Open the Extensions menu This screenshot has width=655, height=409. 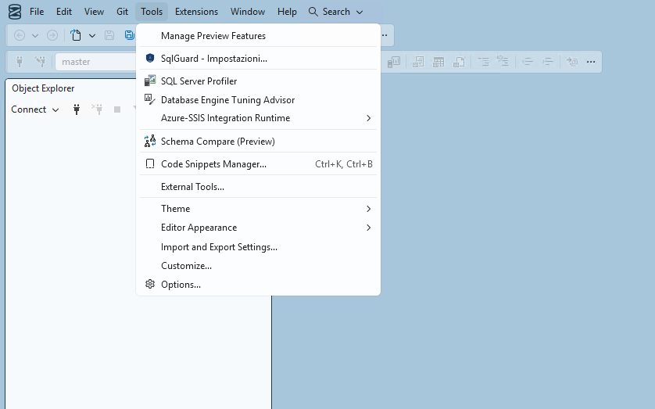[196, 12]
